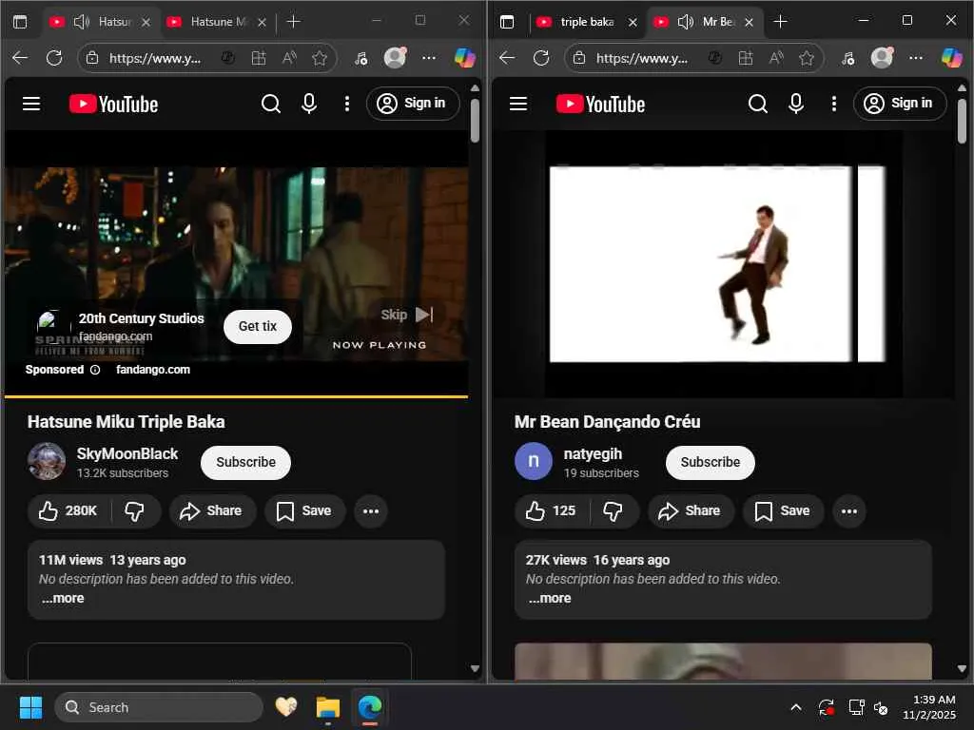Image resolution: width=974 pixels, height=730 pixels.
Task: Like the Mr Bean Dançando Créu video
Action: click(x=552, y=510)
